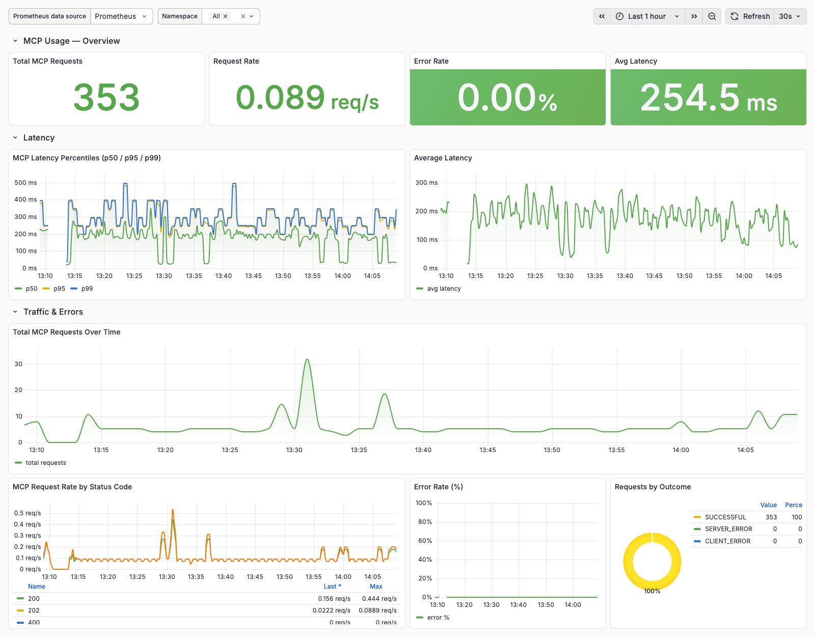Toggle the 202 status code series
Screen dimensions: 815x637
coord(34,611)
